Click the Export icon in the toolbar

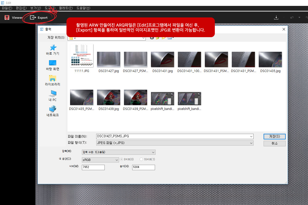(x=33, y=17)
